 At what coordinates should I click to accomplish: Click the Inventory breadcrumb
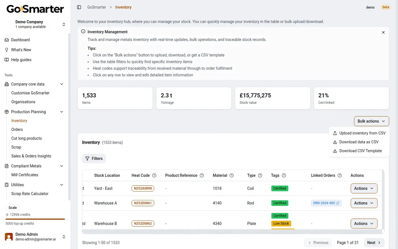pos(123,7)
